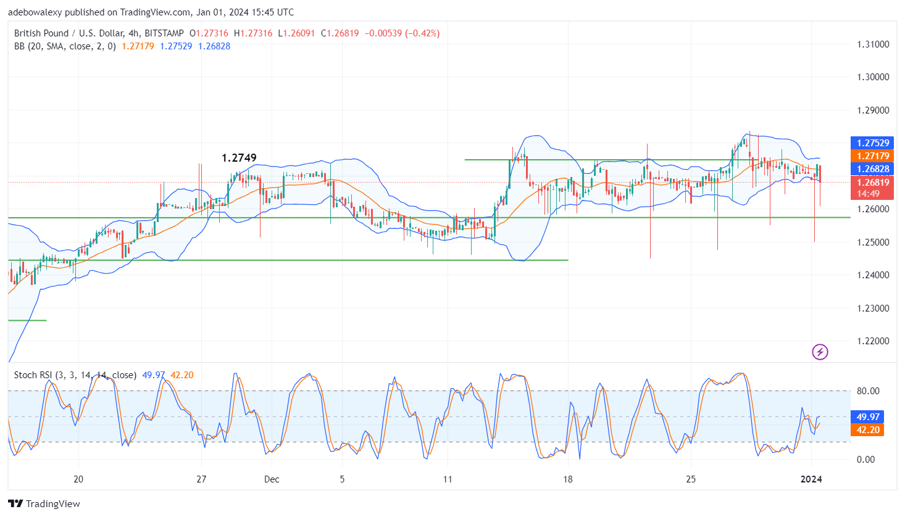Click the 1.29000 price axis label
The height and width of the screenshot is (517, 905).
pyautogui.click(x=873, y=110)
